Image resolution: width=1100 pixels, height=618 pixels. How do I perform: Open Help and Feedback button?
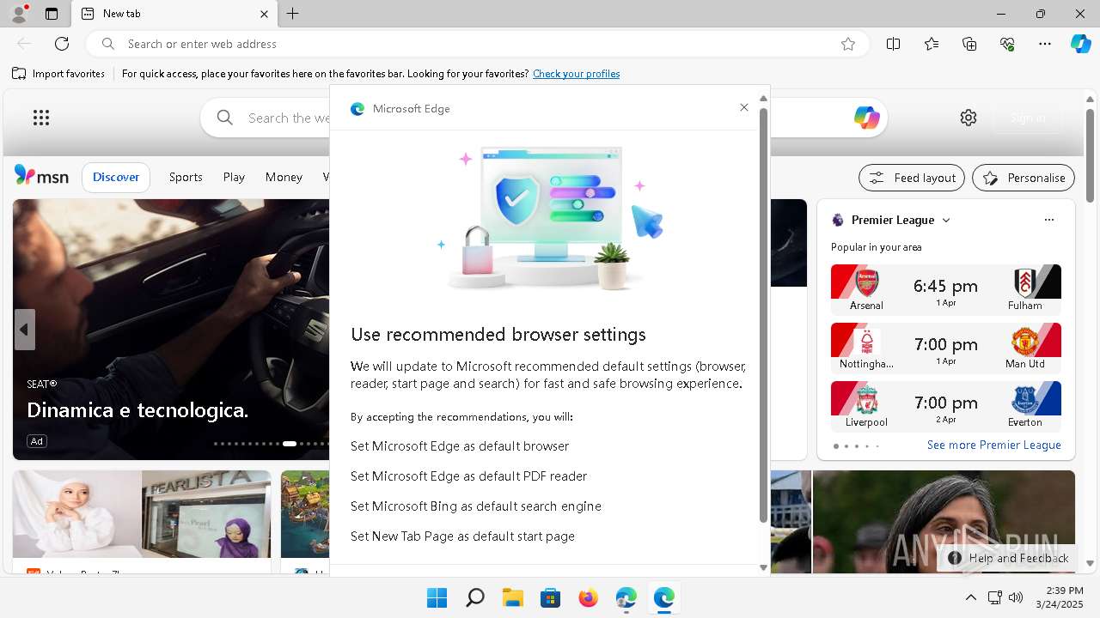tap(1008, 558)
